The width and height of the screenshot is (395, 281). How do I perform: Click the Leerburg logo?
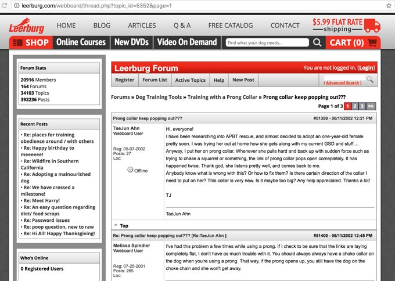[27, 26]
